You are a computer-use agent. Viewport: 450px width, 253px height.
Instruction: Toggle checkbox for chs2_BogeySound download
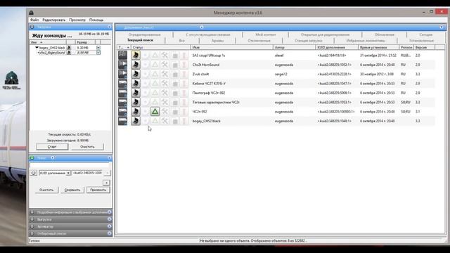[x=98, y=53]
